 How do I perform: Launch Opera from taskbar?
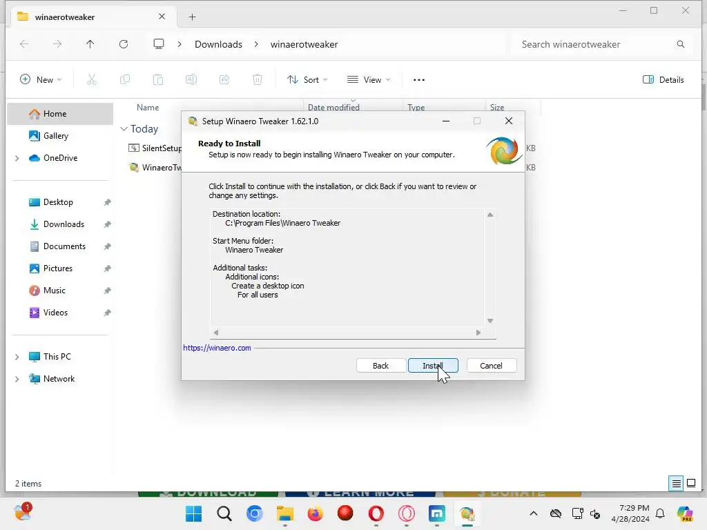[x=376, y=513]
